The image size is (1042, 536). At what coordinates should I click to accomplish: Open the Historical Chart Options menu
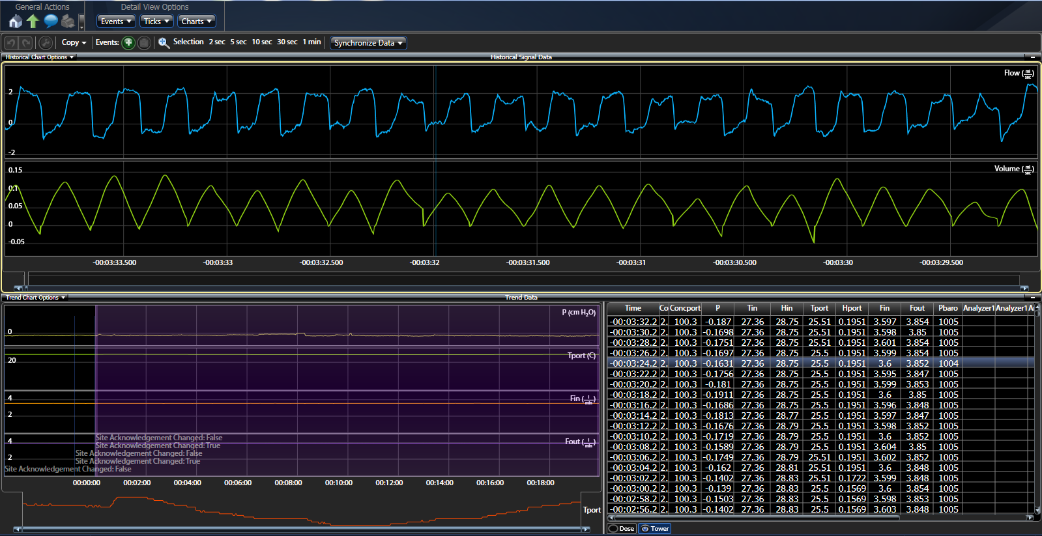coord(39,57)
